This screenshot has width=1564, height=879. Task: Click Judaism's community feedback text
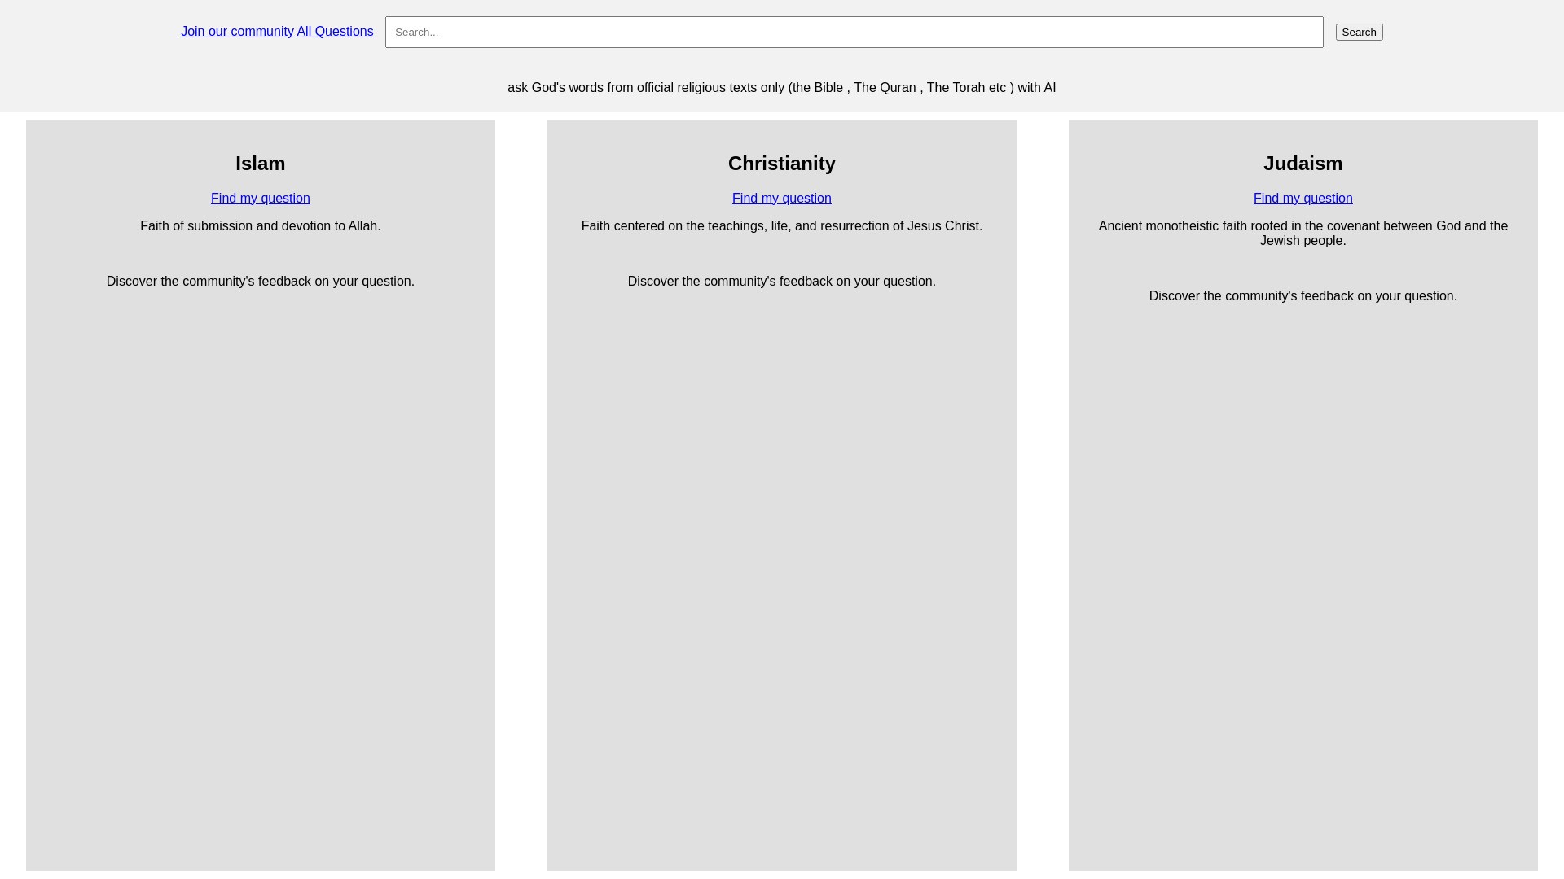coord(1303,296)
